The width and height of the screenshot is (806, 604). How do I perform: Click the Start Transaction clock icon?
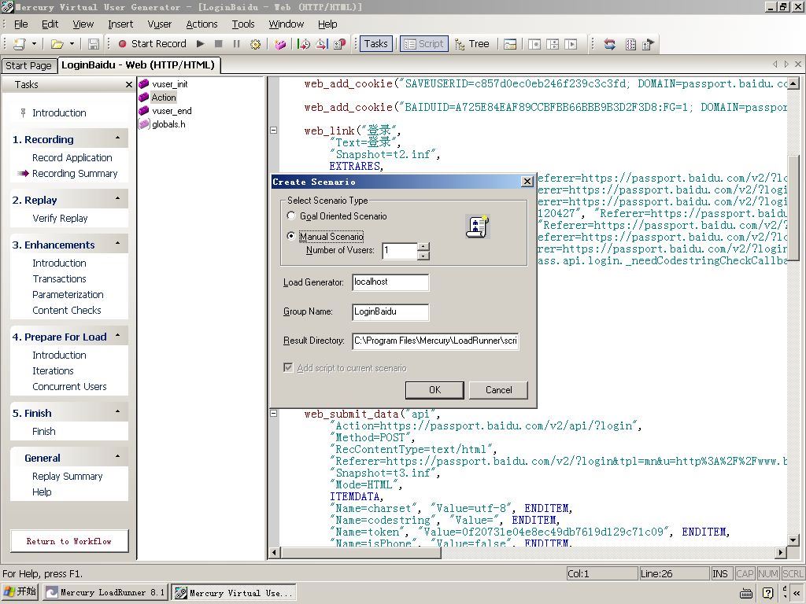[x=303, y=44]
